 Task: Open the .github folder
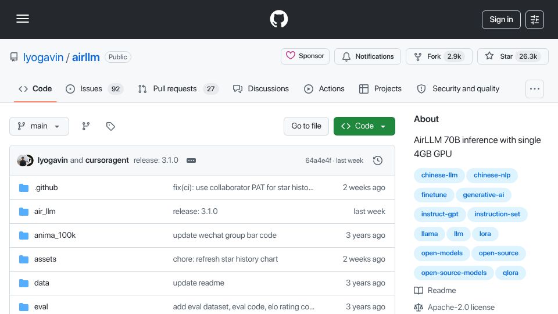tap(46, 188)
